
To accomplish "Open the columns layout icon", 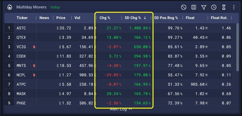I will [194, 7].
